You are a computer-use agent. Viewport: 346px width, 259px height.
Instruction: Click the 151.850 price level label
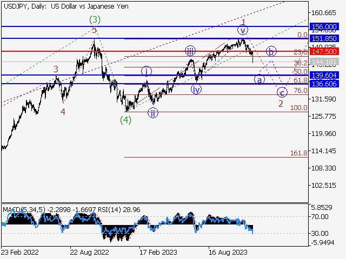[x=324, y=38]
